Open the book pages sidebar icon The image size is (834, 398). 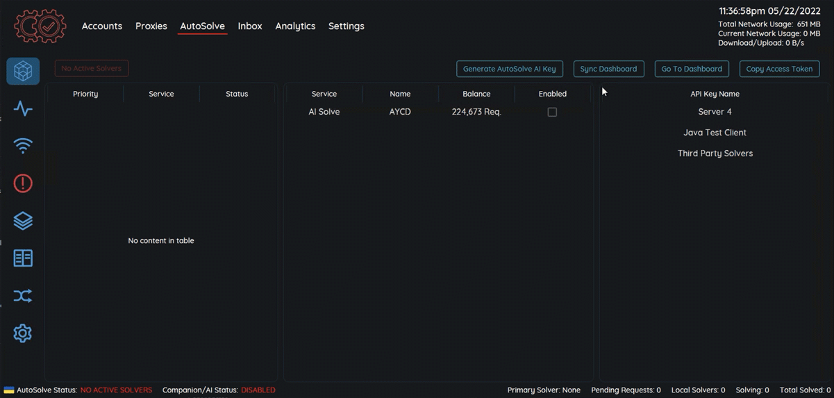click(23, 258)
